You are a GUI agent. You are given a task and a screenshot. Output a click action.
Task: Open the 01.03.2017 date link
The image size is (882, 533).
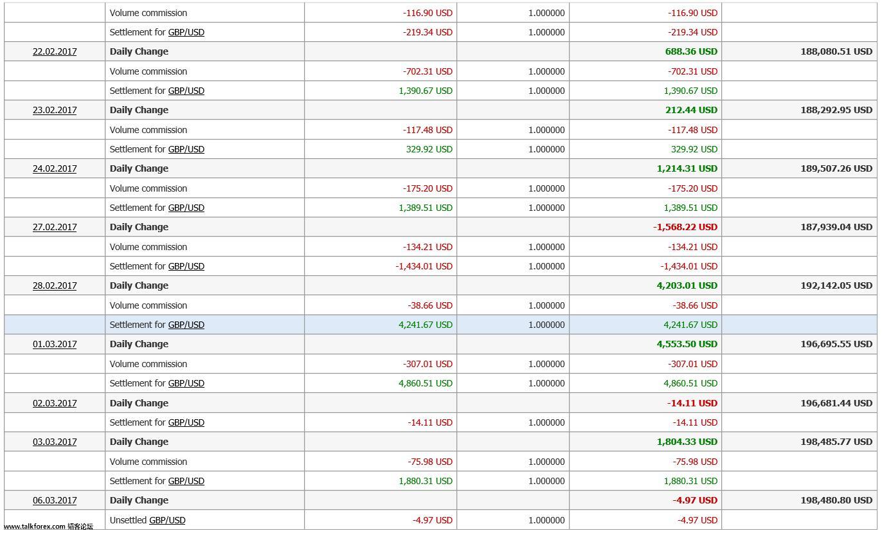coord(55,344)
